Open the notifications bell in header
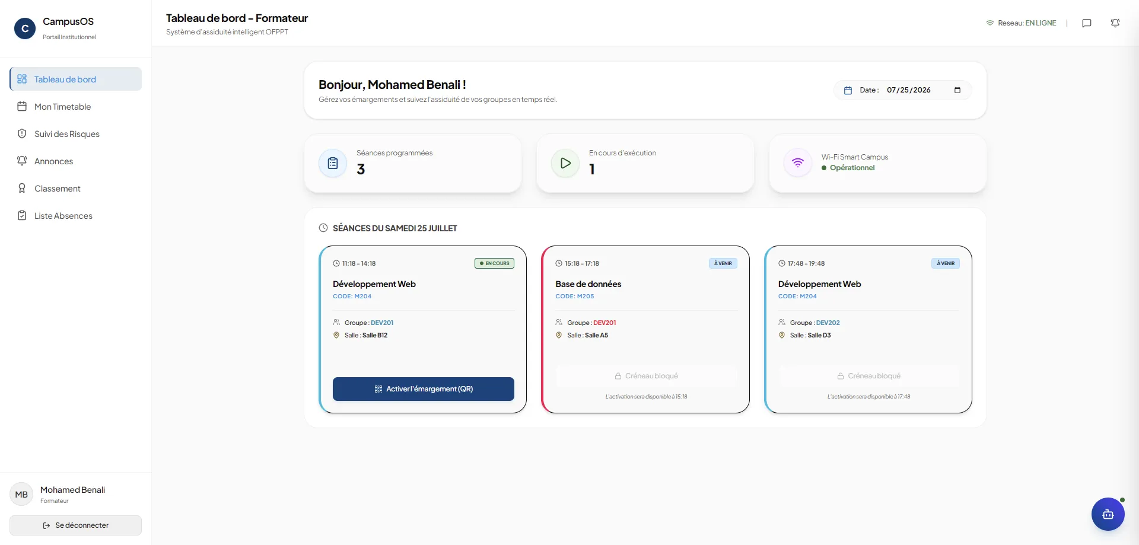 click(x=1115, y=23)
